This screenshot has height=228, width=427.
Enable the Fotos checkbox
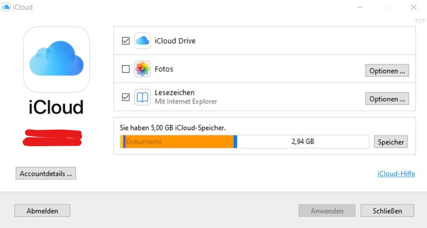pos(126,69)
